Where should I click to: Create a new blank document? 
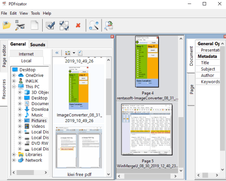35,25
